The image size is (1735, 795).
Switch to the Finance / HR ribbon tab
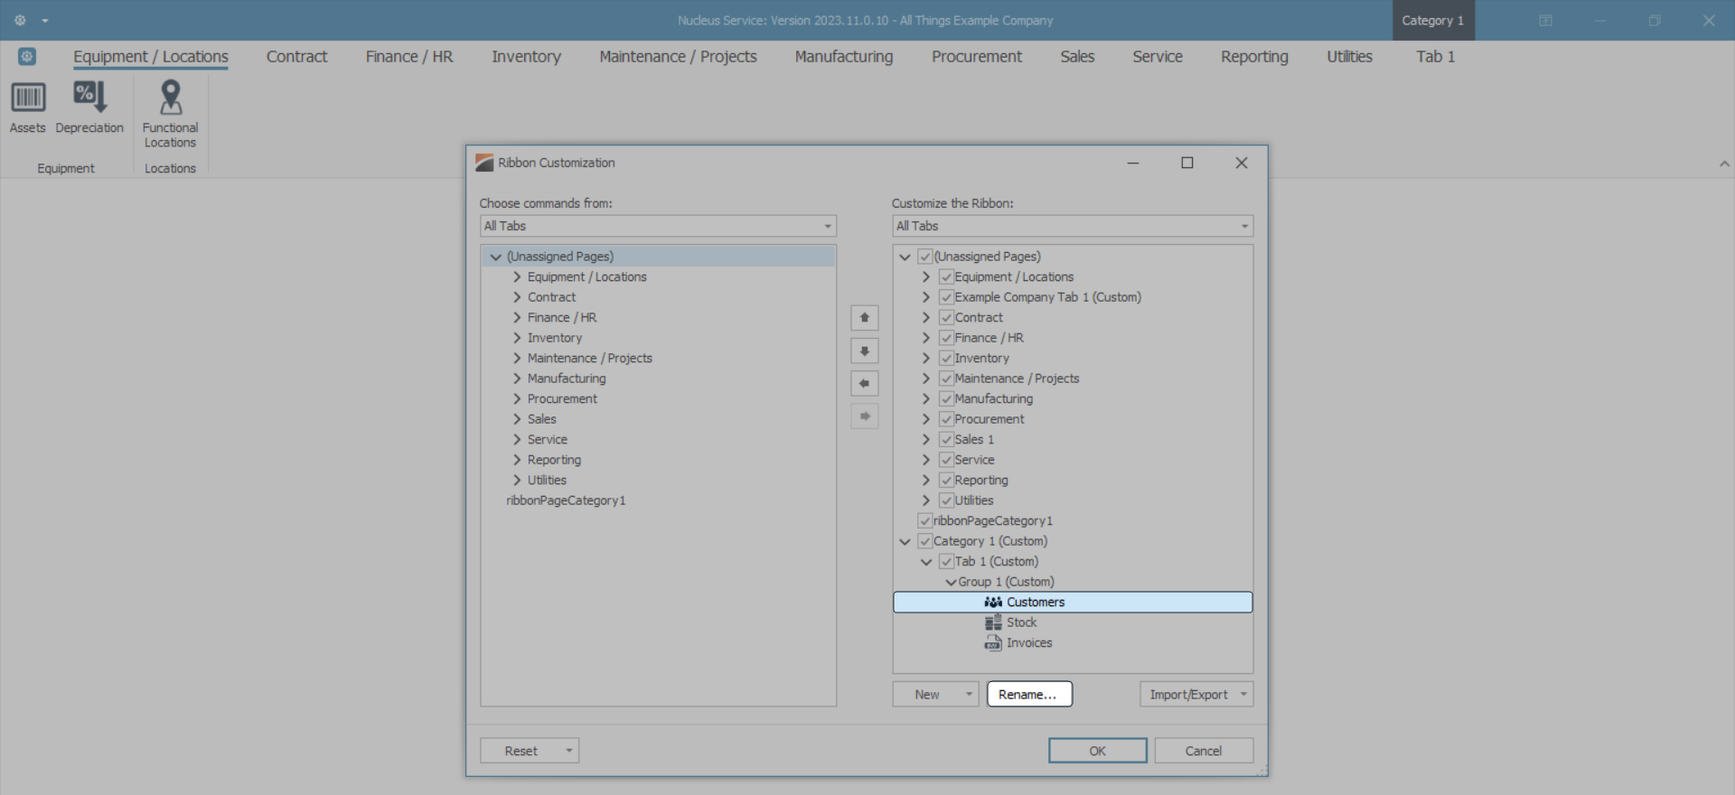(x=409, y=57)
